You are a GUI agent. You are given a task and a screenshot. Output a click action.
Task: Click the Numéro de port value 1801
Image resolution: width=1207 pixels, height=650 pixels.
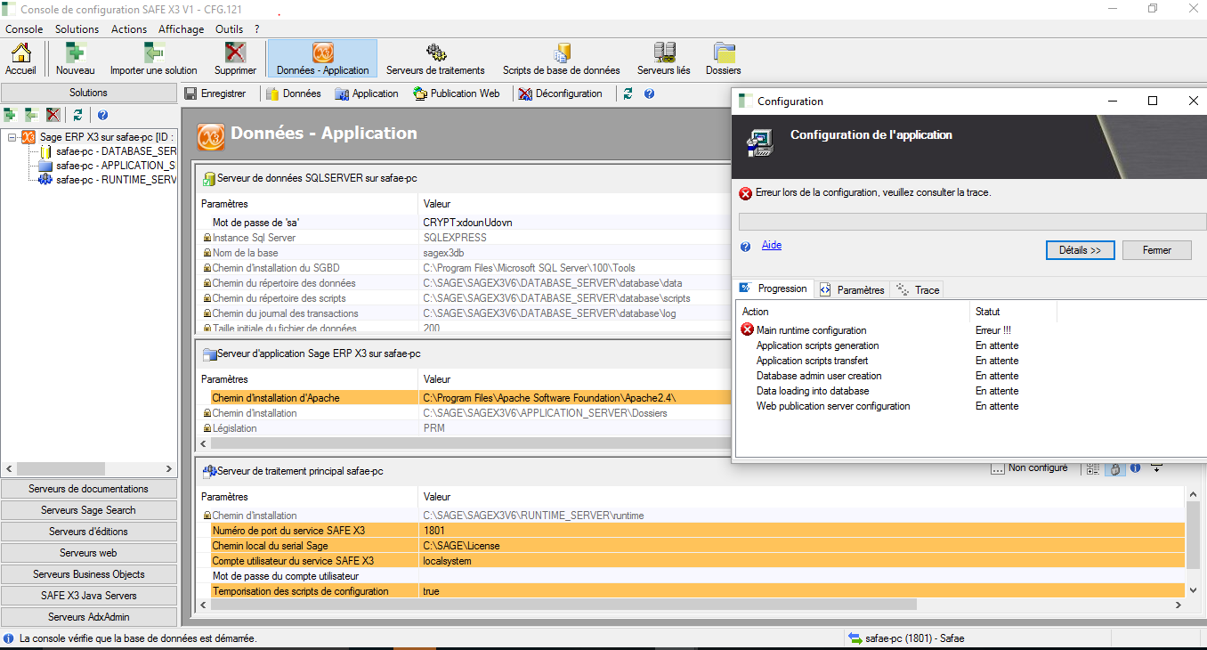pos(802,531)
